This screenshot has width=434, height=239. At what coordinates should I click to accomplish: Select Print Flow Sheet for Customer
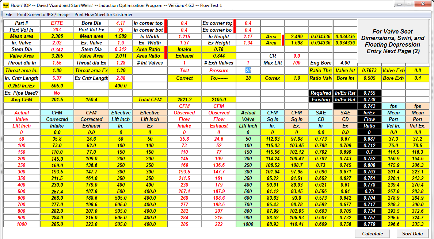(x=103, y=15)
